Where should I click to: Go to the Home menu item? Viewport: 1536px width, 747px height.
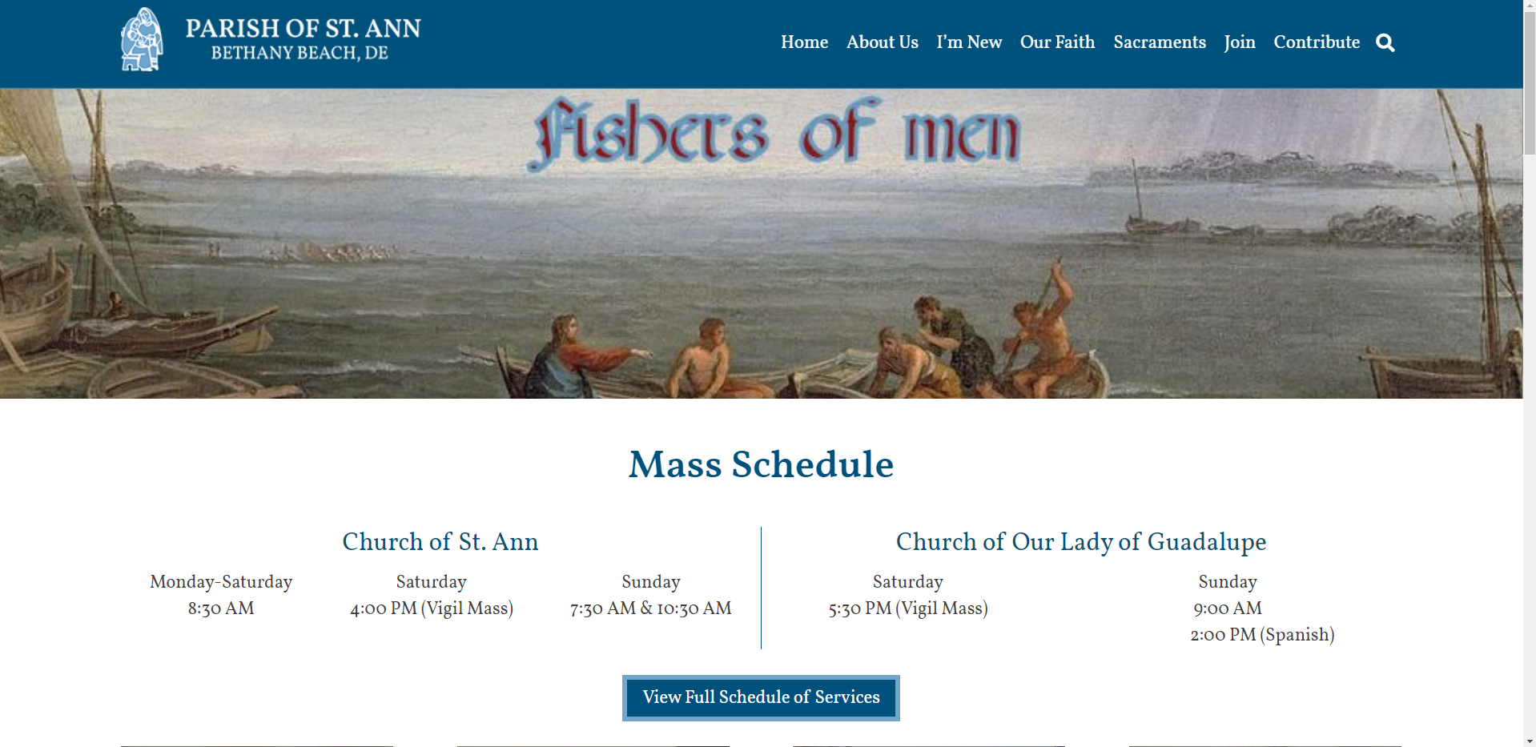point(804,42)
